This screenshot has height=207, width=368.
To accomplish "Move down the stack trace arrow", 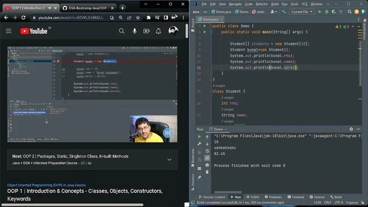I will [207, 144].
